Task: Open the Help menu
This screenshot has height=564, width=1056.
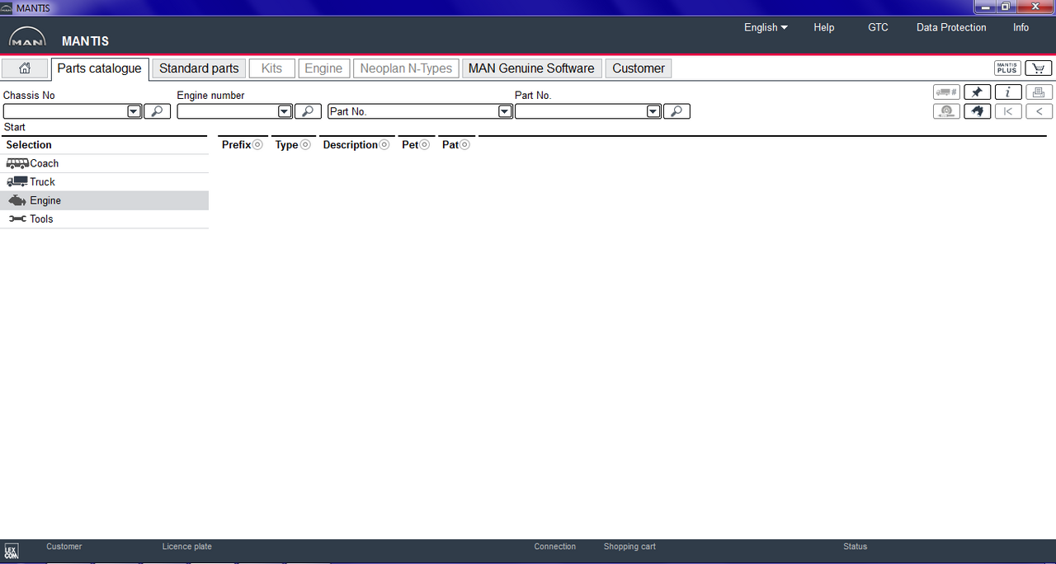Action: tap(824, 27)
